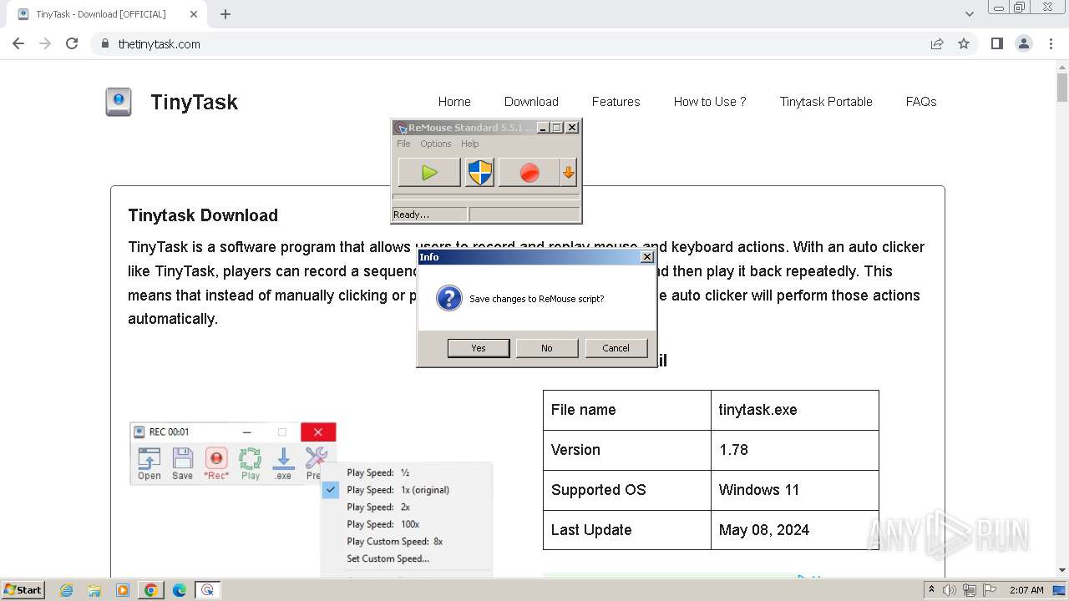Expand the tab search chevron
This screenshot has width=1069, height=601.
[969, 14]
